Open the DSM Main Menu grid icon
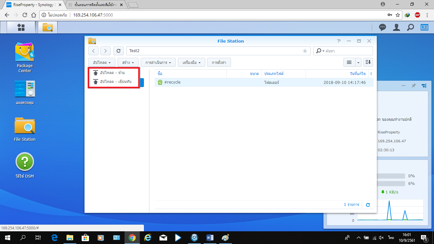This screenshot has width=434, height=244. click(x=21, y=27)
